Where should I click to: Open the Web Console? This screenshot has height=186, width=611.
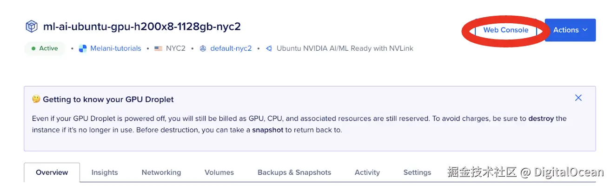[505, 30]
